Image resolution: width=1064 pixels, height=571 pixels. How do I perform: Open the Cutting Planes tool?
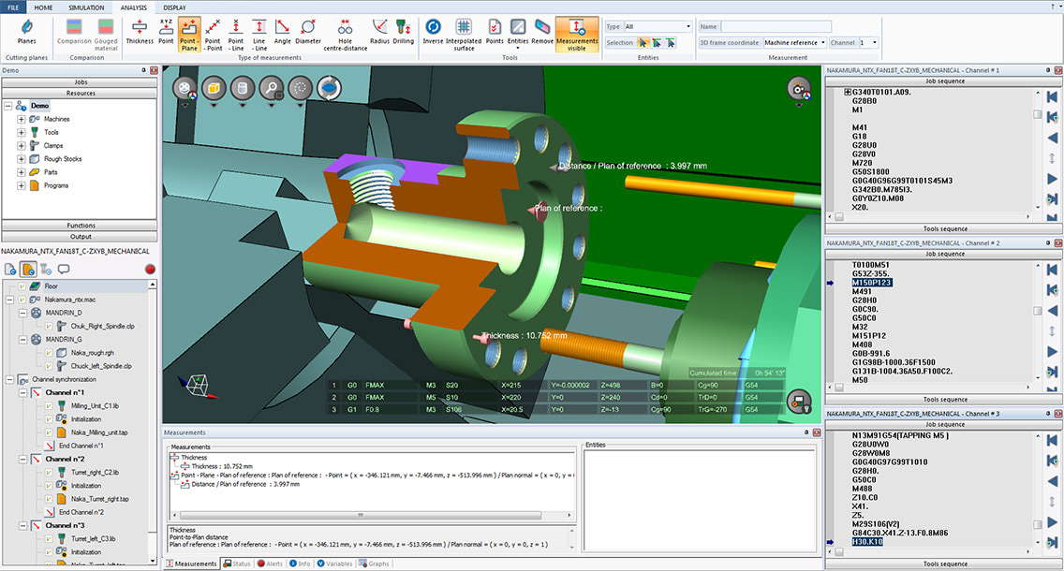tap(27, 29)
